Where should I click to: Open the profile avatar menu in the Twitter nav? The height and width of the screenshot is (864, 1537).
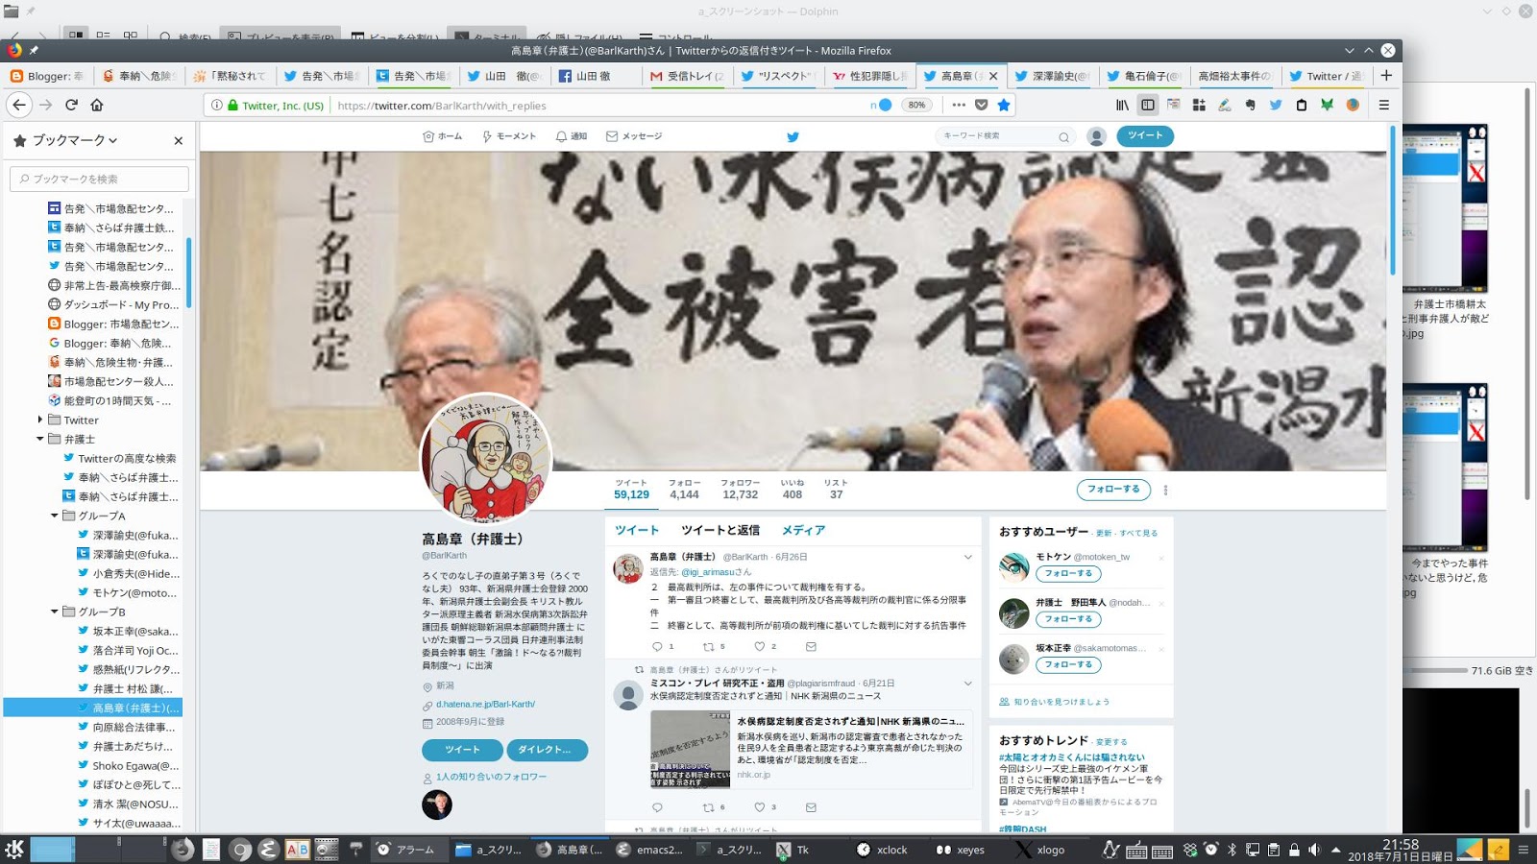1096,136
